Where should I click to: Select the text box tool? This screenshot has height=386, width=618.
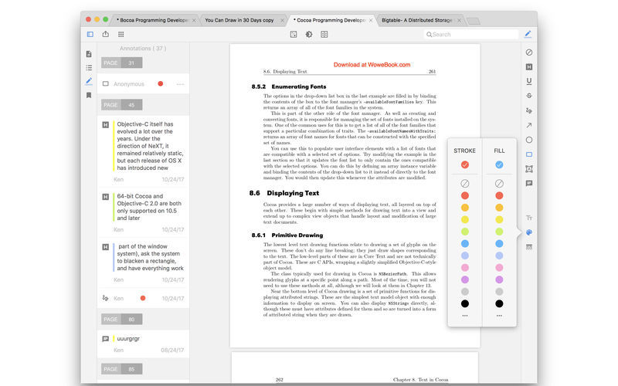click(529, 169)
